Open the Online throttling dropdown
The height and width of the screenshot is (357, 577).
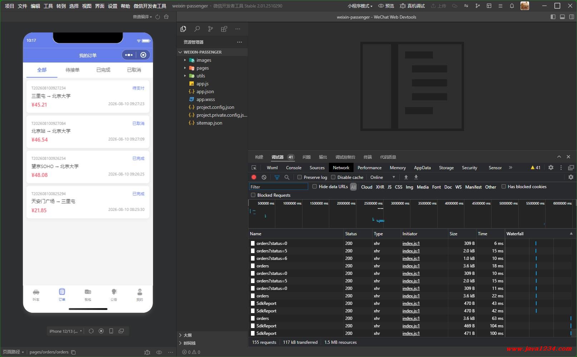[383, 177]
